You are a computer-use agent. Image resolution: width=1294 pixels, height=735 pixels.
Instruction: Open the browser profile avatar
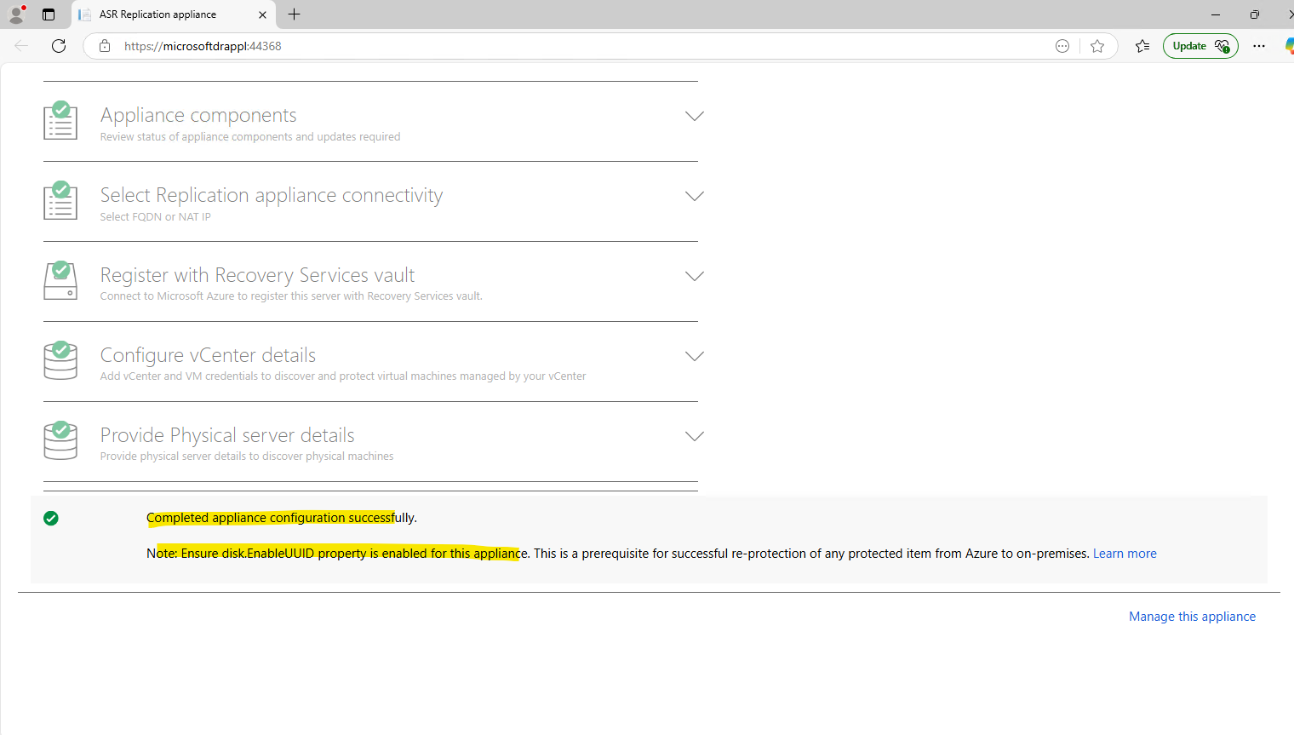pos(16,14)
